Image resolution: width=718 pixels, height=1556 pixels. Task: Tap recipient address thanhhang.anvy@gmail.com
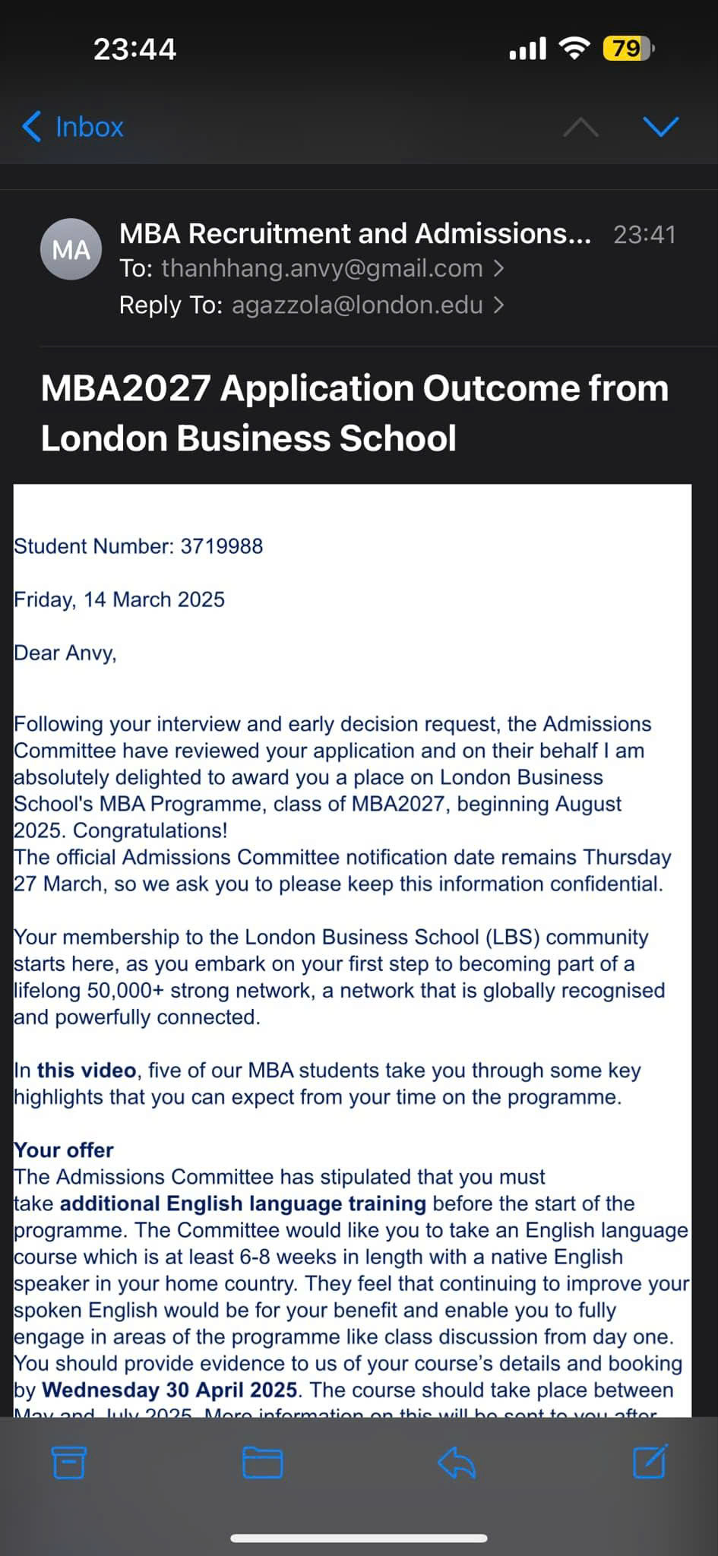[x=321, y=268]
